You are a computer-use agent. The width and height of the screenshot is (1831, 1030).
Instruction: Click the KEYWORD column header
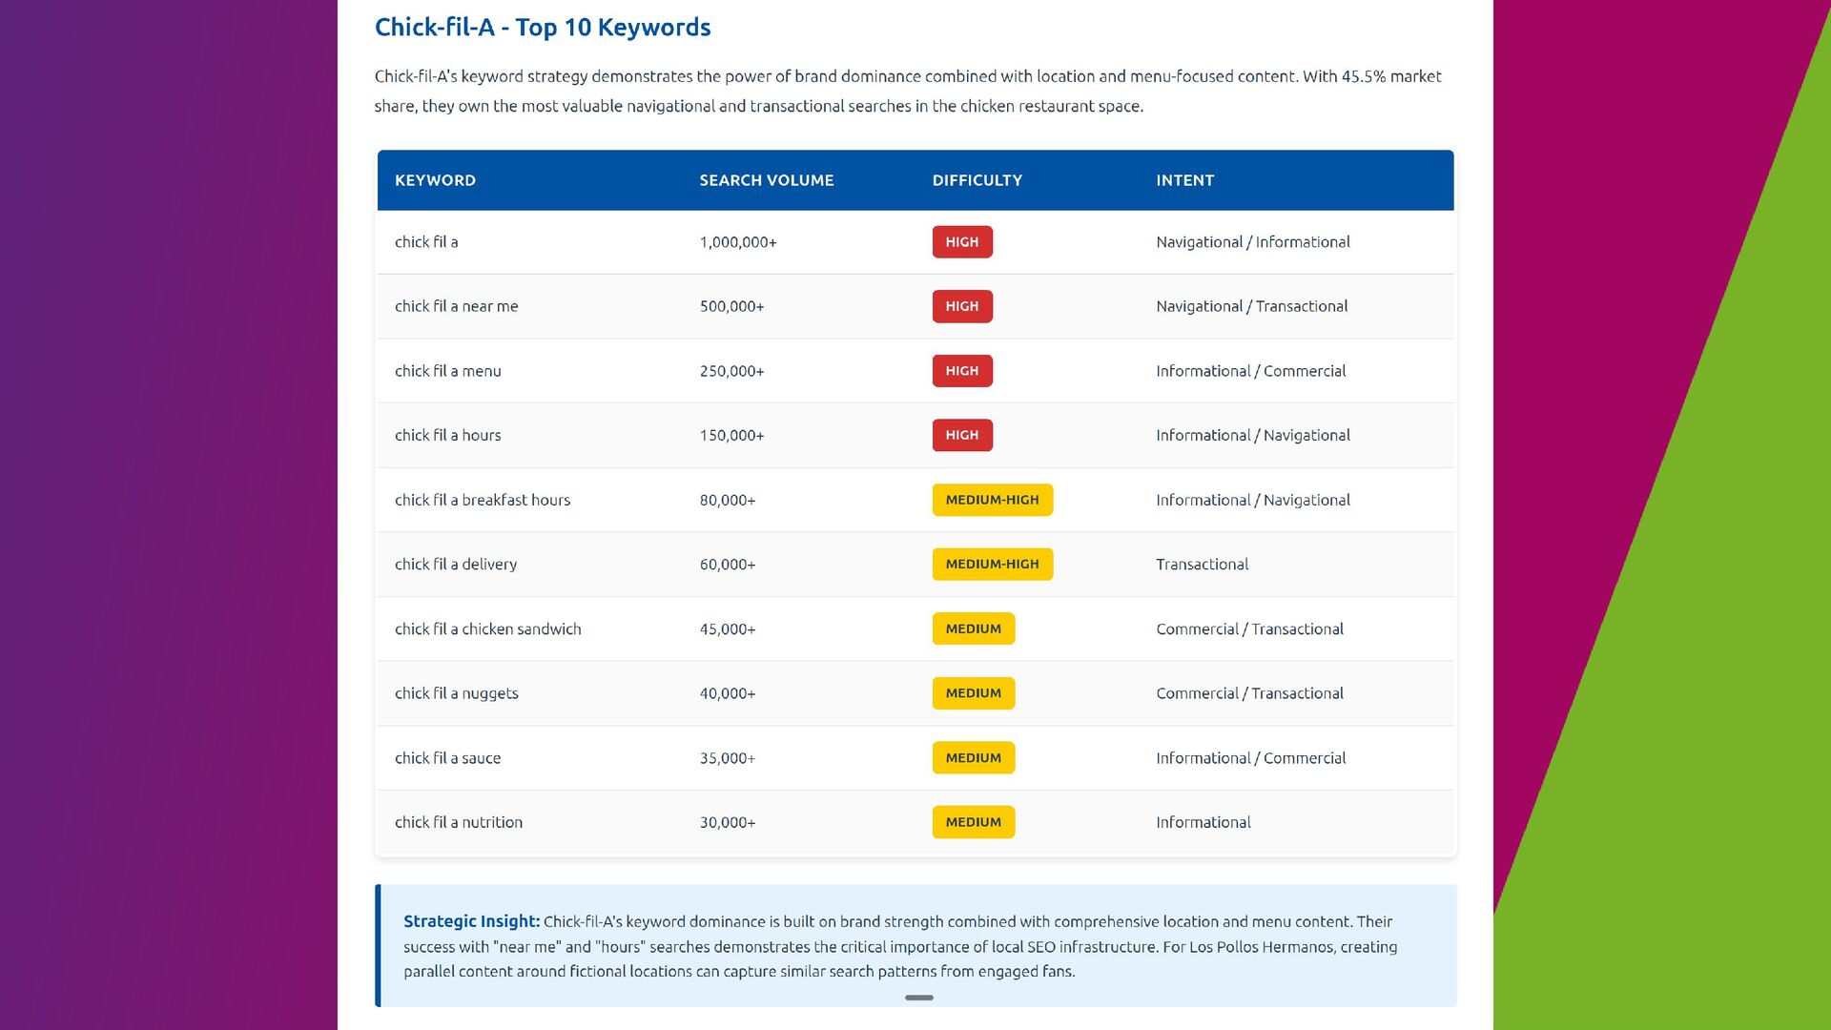click(435, 180)
